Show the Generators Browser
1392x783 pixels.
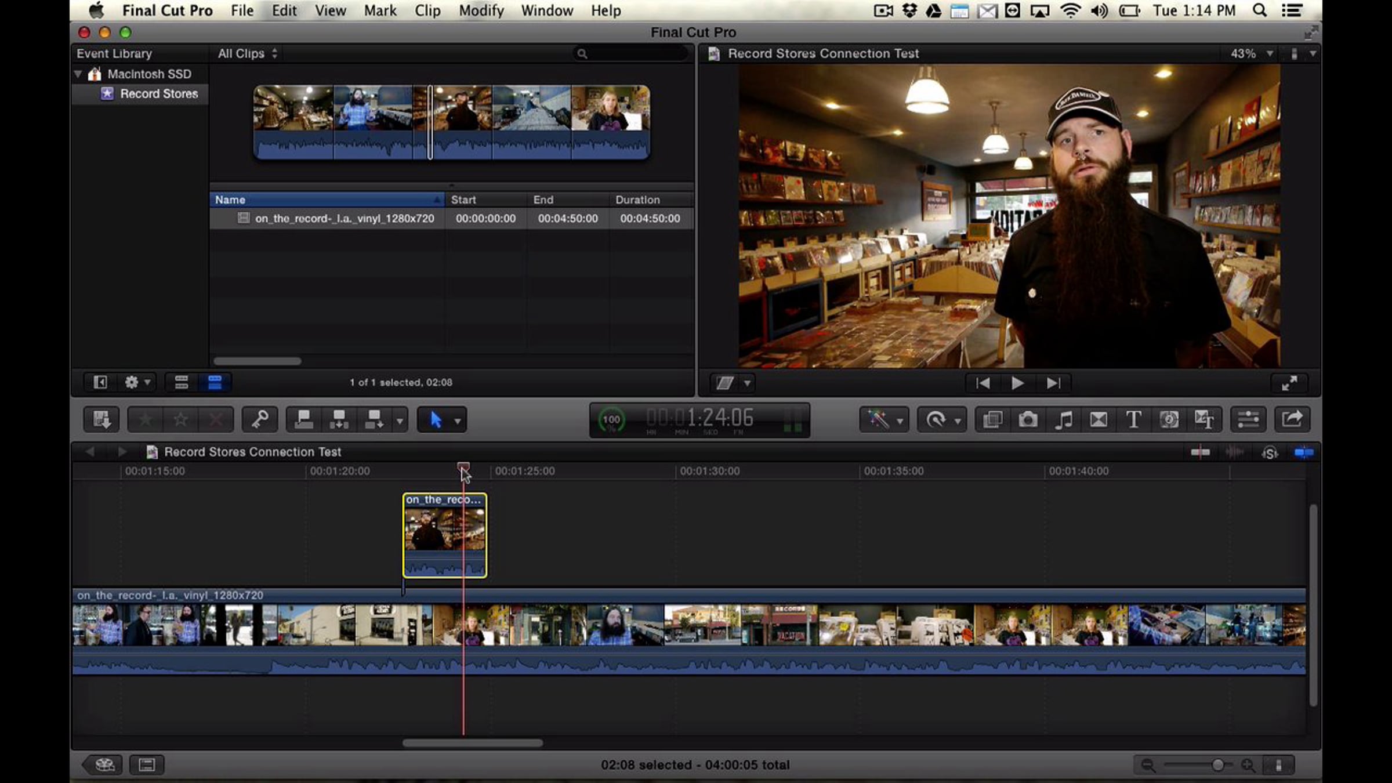tap(1169, 419)
